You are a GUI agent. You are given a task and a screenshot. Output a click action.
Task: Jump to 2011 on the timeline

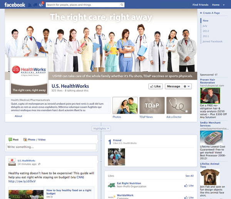(206, 36)
